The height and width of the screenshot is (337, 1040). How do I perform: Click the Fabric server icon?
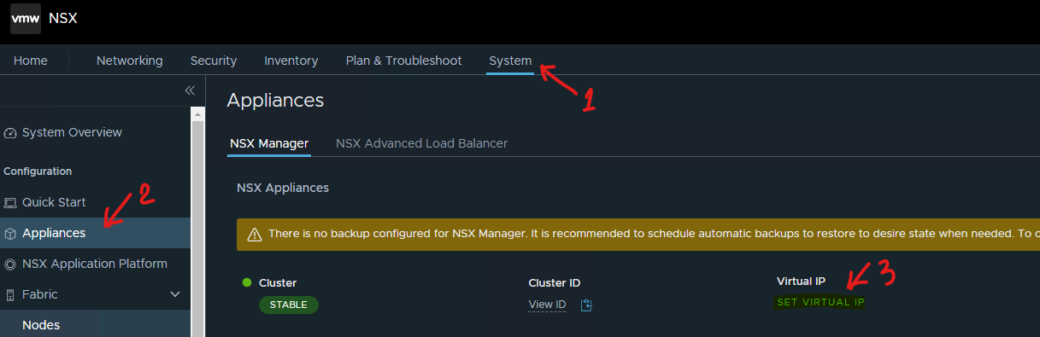[x=10, y=295]
